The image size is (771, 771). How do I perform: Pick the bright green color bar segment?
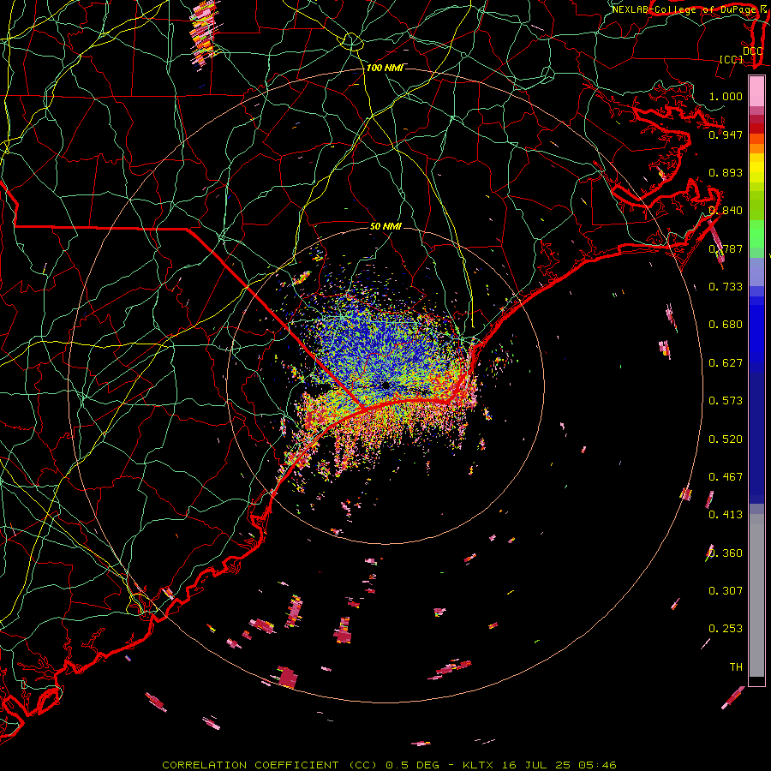point(756,234)
